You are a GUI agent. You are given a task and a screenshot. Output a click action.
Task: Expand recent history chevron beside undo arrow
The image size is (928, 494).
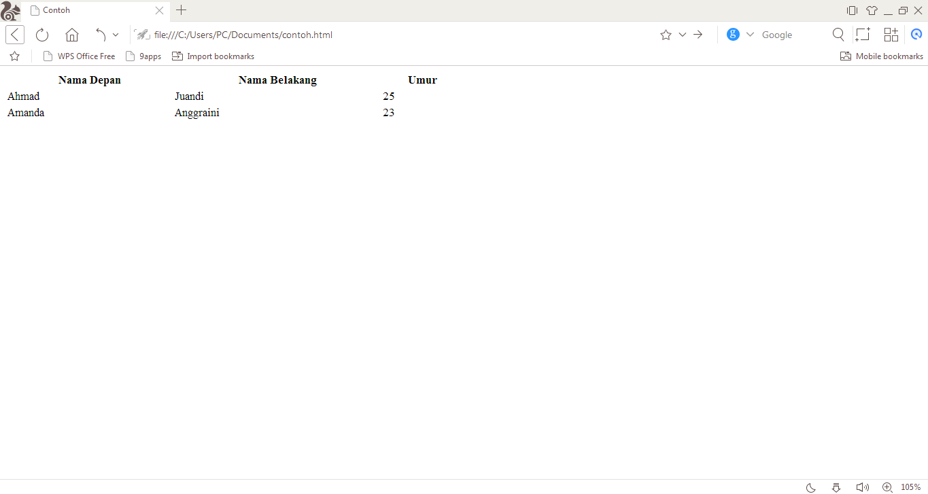click(116, 34)
